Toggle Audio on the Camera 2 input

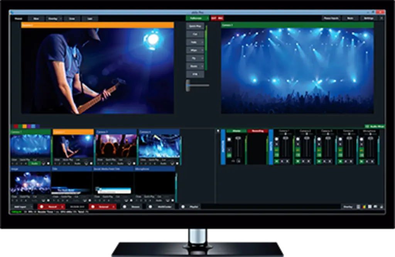pyautogui.click(x=77, y=163)
